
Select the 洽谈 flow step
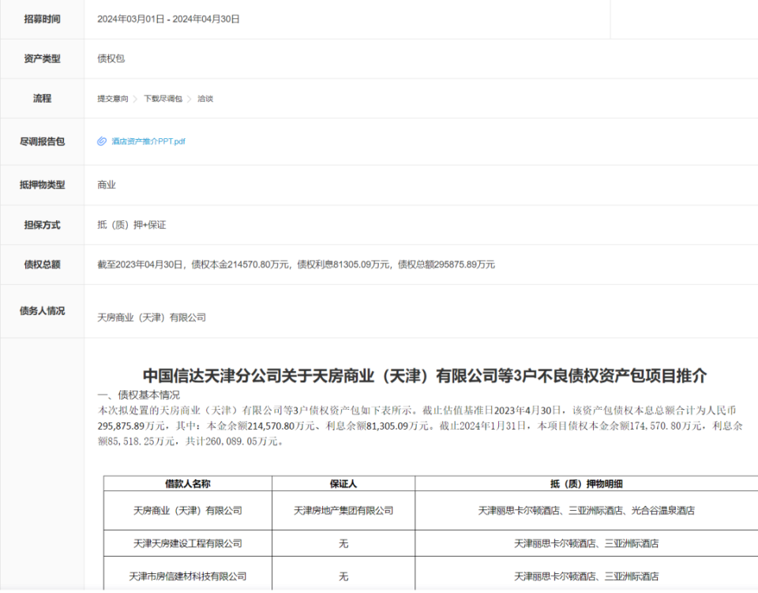[x=205, y=99]
